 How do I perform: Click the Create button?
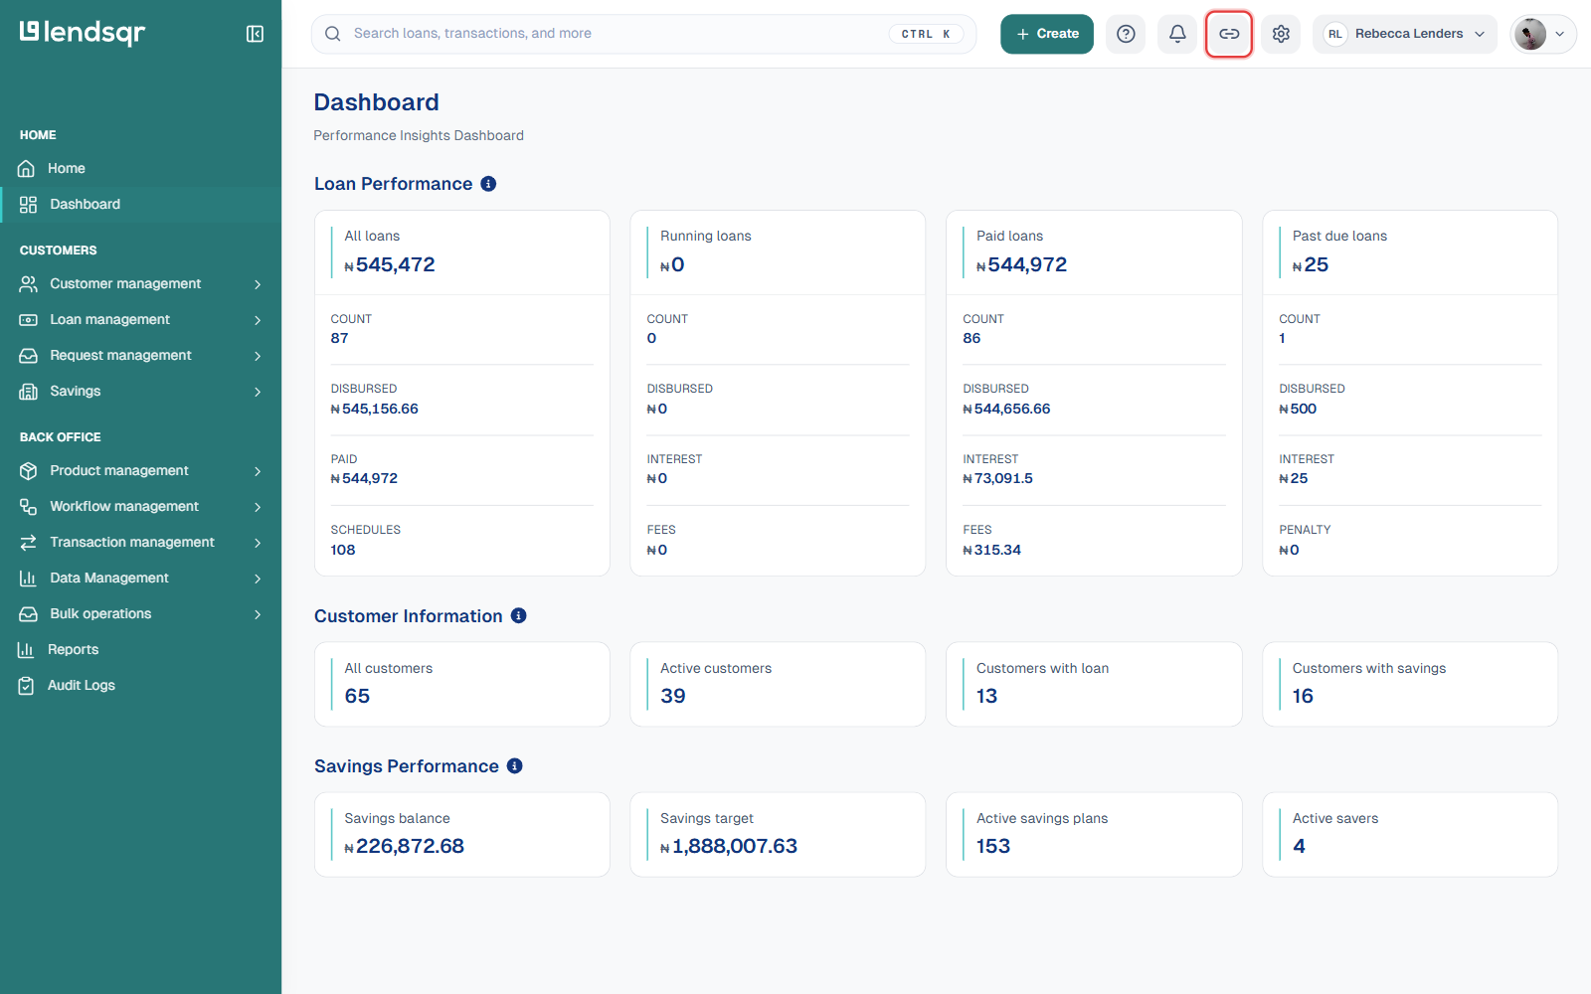(1047, 34)
